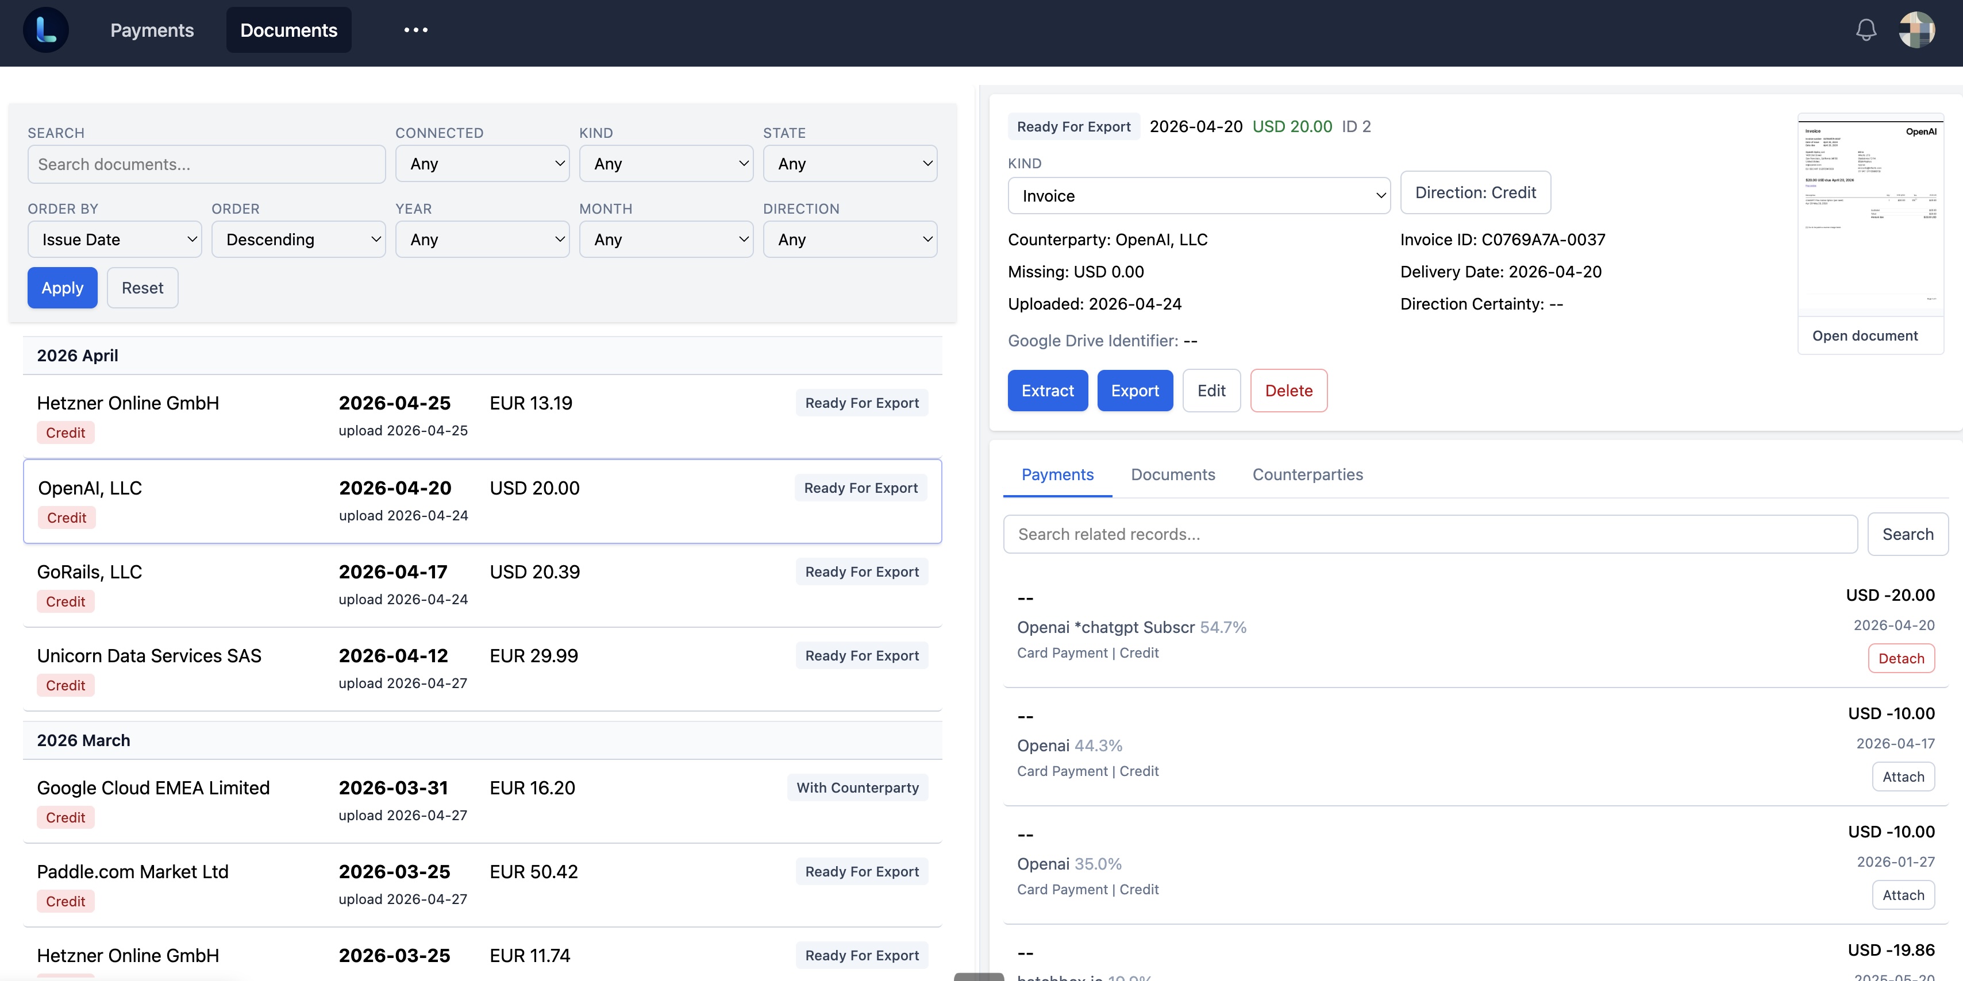Open the Kind filter dropdown
This screenshot has width=1963, height=981.
(666, 164)
